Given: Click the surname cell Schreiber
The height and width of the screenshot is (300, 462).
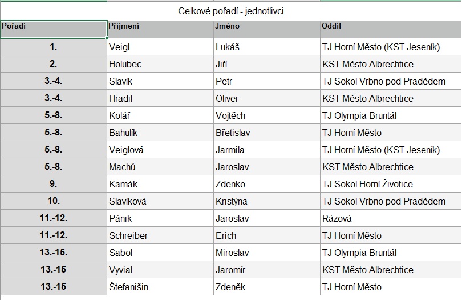Looking at the screenshot, I should [x=160, y=235].
